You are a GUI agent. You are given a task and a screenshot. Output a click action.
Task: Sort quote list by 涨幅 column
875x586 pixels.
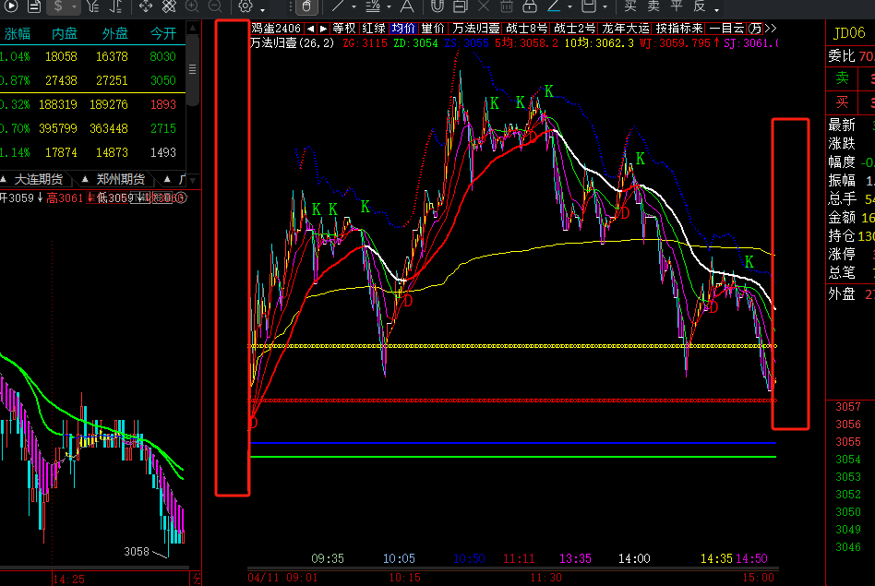[18, 34]
